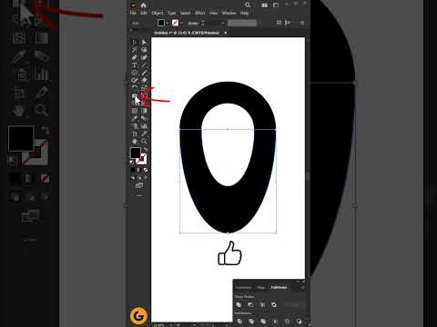Click the Minus Front shape mode icon

pyautogui.click(x=250, y=304)
